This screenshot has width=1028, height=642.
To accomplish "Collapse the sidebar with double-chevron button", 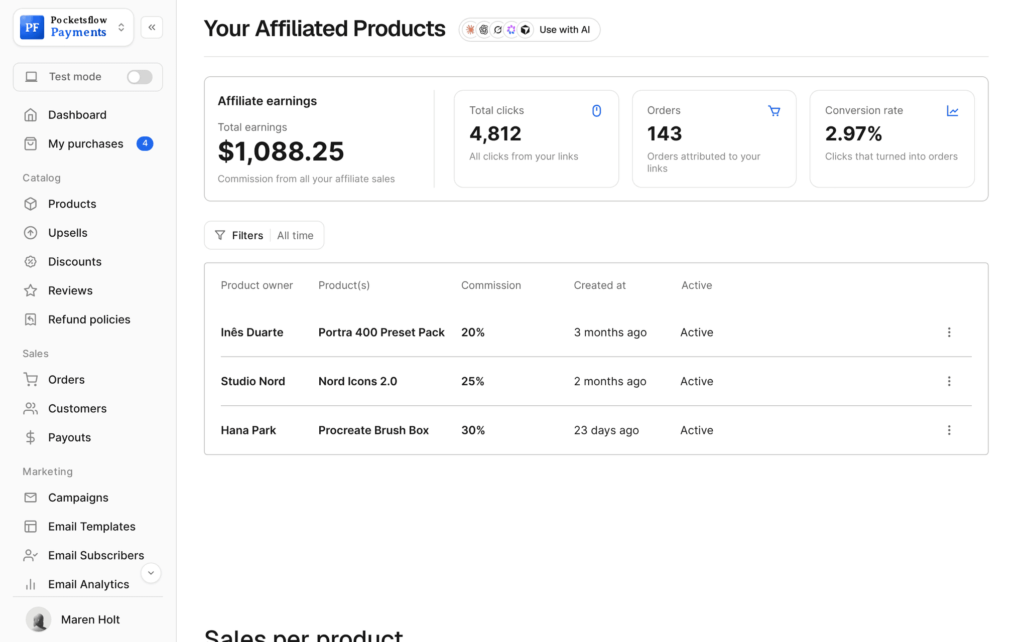I will pyautogui.click(x=152, y=27).
